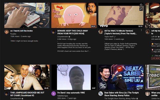Click 'flurples' channel name
Viewport: 160px width, 100px height.
(x=13, y=34)
